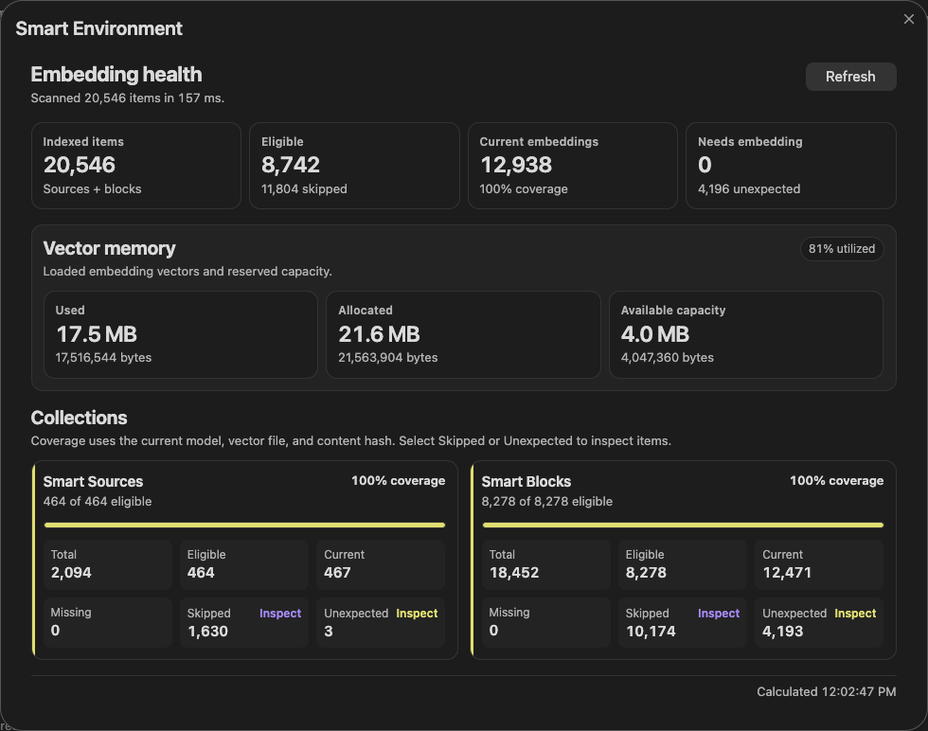Click the Allocated 21.6 MB tile
The height and width of the screenshot is (731, 928).
(x=463, y=334)
